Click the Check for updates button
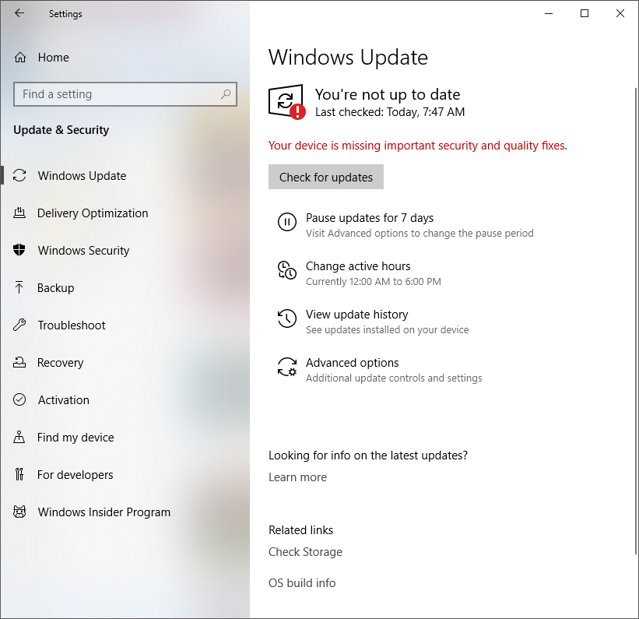 coord(325,177)
